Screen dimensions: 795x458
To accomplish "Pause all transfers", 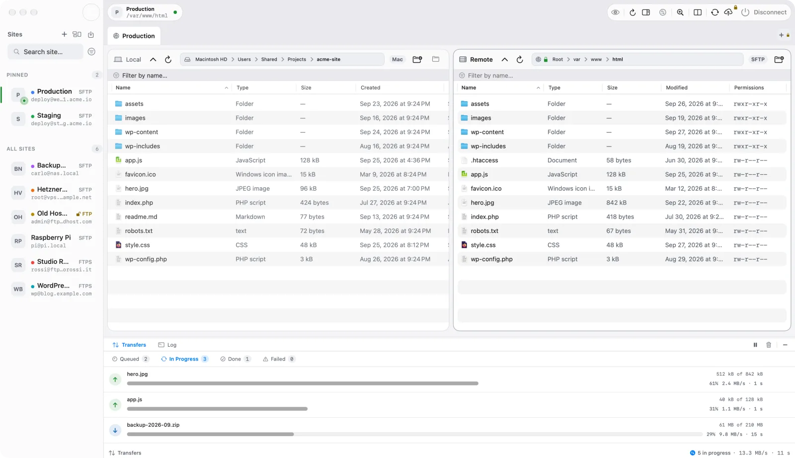I will pos(755,345).
